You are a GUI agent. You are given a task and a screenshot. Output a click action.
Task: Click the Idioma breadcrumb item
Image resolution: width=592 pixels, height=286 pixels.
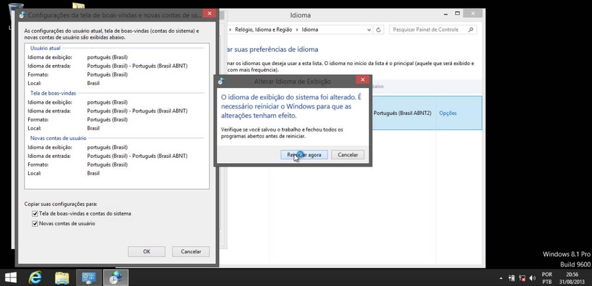coord(310,30)
